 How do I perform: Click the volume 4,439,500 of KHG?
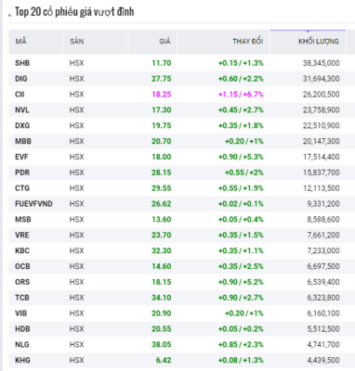[323, 360]
